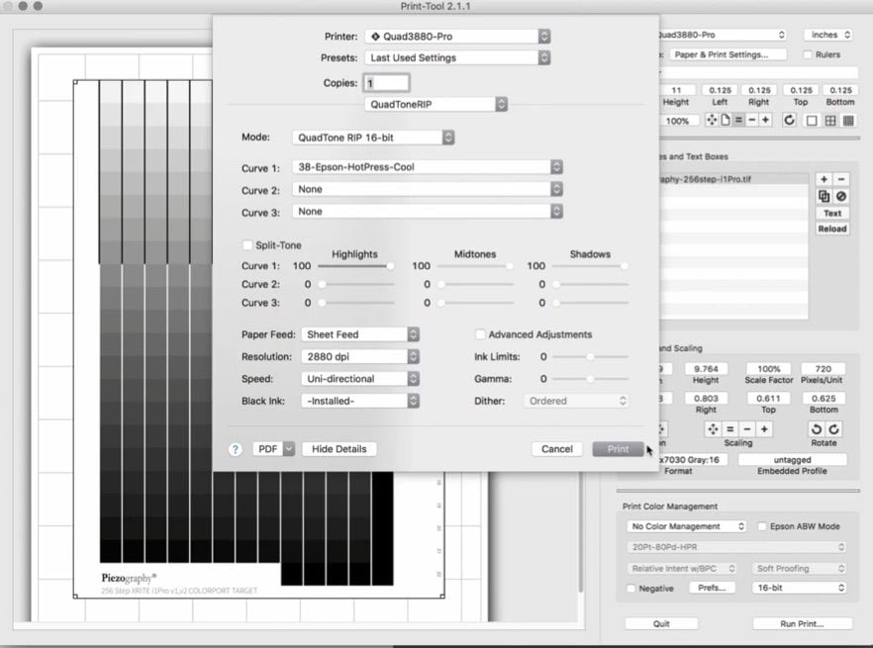This screenshot has height=648, width=873.
Task: Open the QuadToneRIP panel selector menu
Action: tap(436, 104)
